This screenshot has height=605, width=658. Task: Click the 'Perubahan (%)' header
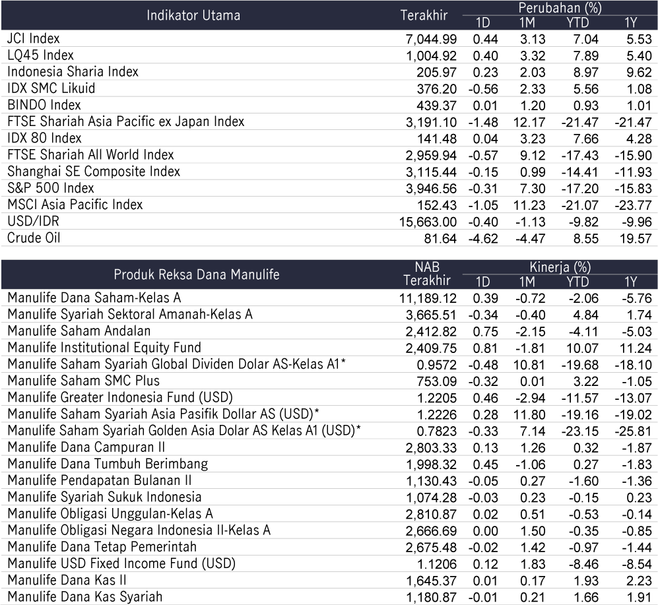(560, 8)
